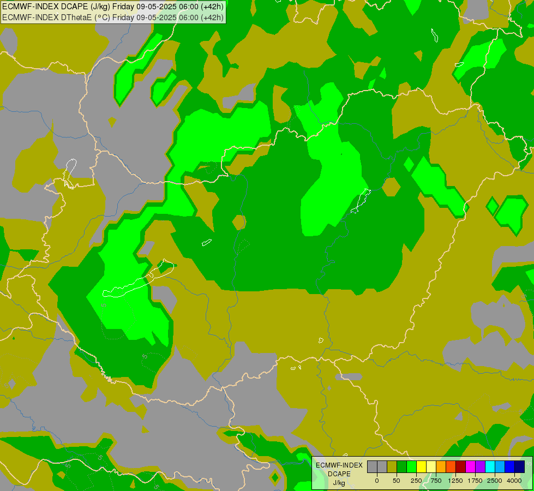Pick the pure blue legend swatch
Image resolution: width=534 pixels, height=491 pixels.
510,466
